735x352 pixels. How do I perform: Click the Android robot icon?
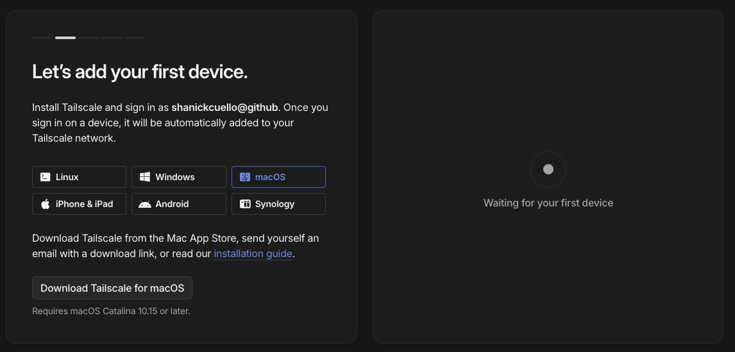145,204
